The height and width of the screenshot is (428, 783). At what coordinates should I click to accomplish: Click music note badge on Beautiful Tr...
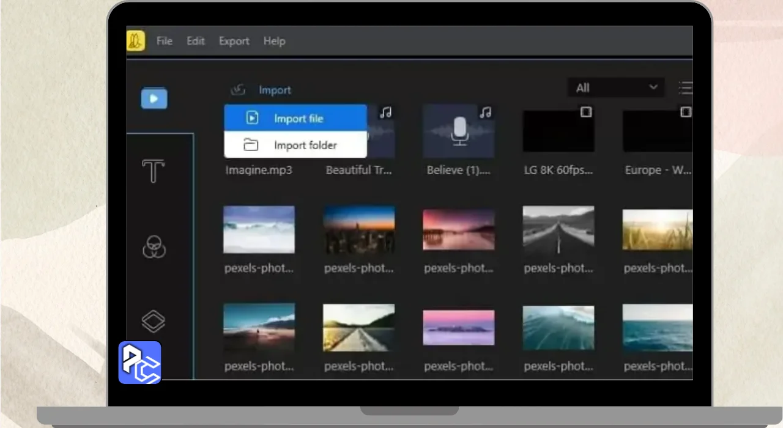click(385, 113)
